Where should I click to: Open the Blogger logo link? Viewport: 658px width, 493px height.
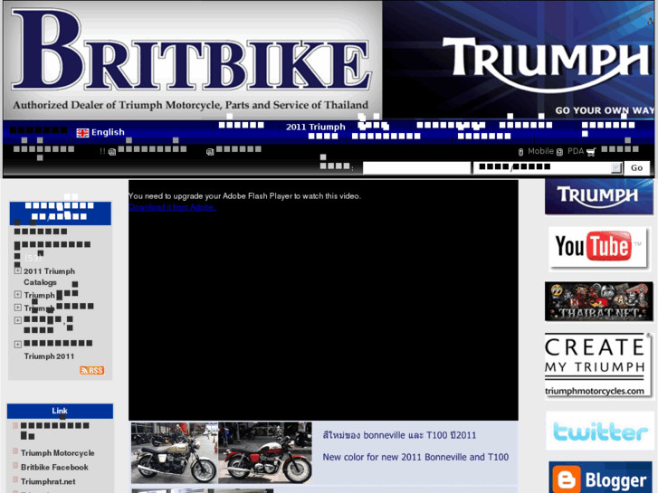(600, 479)
